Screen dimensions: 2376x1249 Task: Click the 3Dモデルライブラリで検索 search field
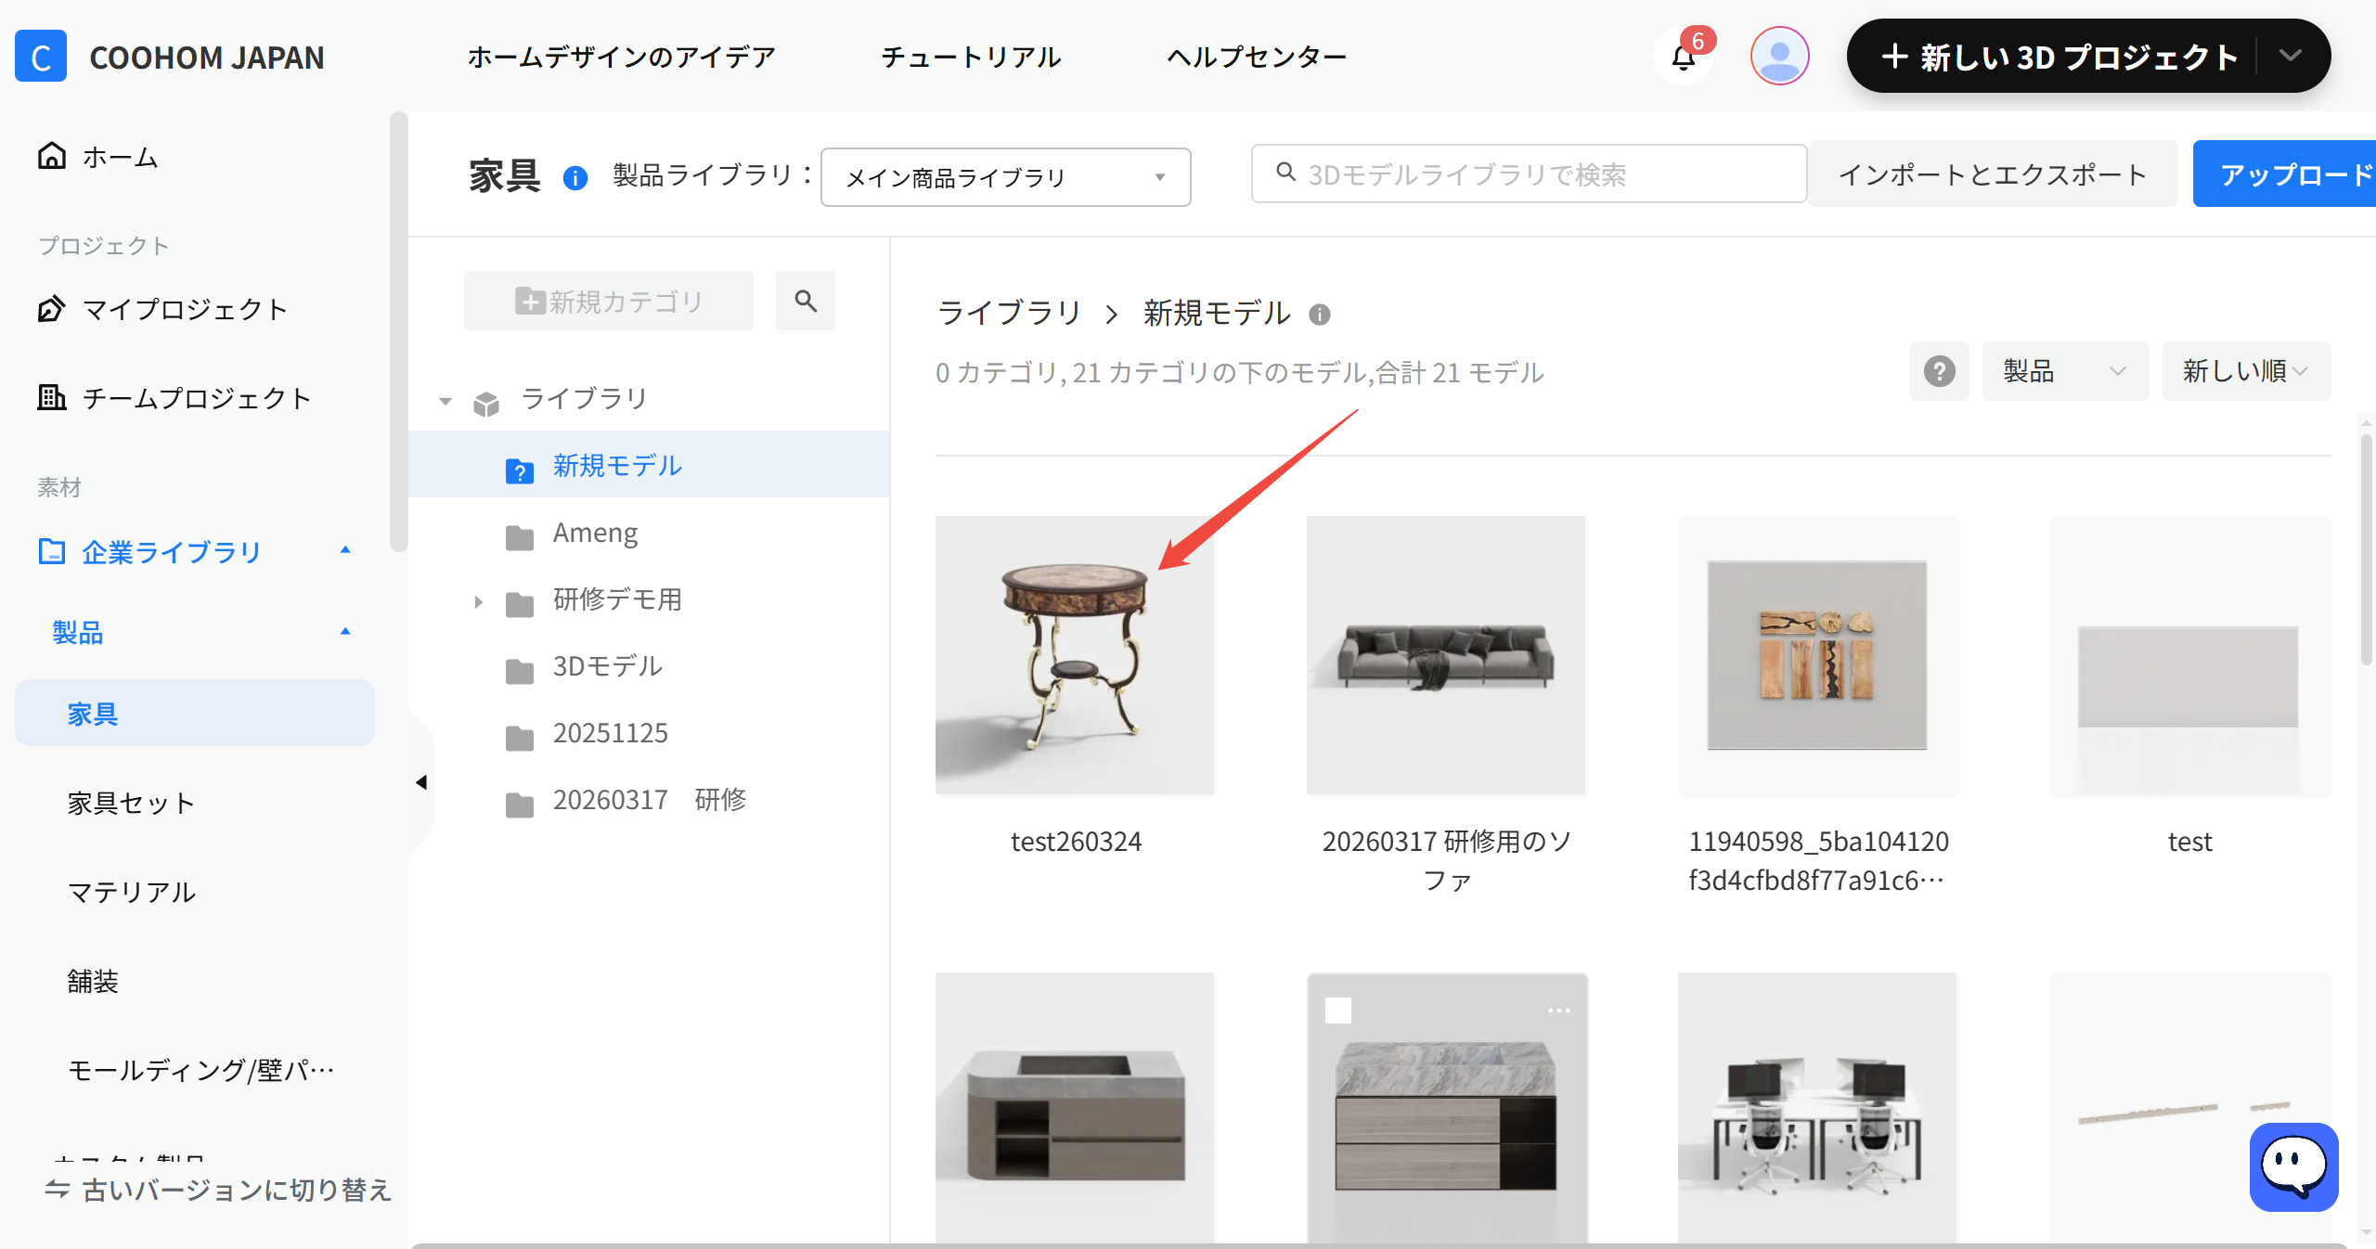1529,174
